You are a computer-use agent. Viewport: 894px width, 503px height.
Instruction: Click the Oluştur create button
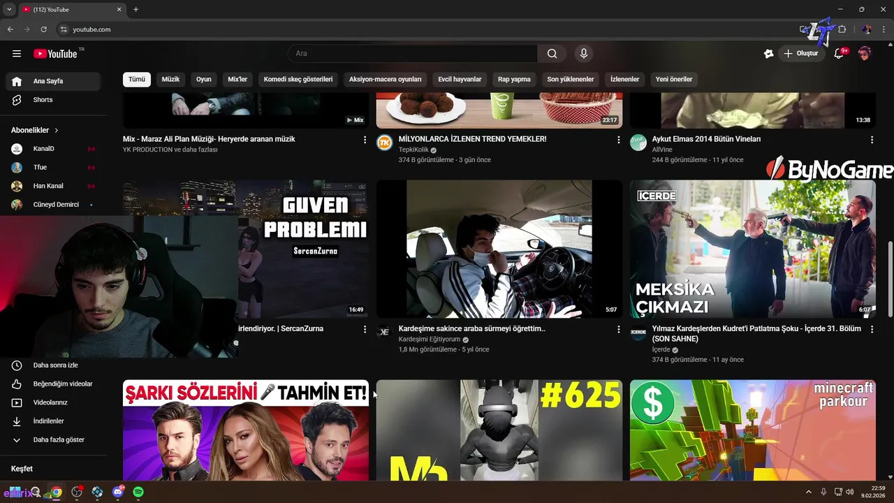pyautogui.click(x=801, y=54)
